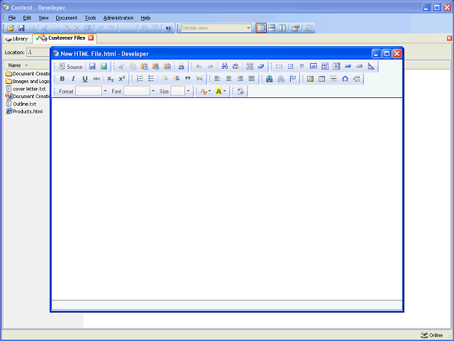Select the horizontal split layout button
Screen dimensions: 454x341
click(272, 28)
